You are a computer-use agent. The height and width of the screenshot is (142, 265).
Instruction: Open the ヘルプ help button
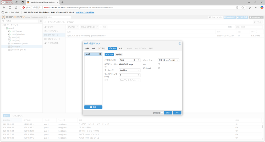(x=258, y=22)
